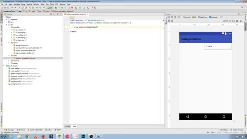
Task: Switch to the Text tab
Action: (x=74, y=126)
